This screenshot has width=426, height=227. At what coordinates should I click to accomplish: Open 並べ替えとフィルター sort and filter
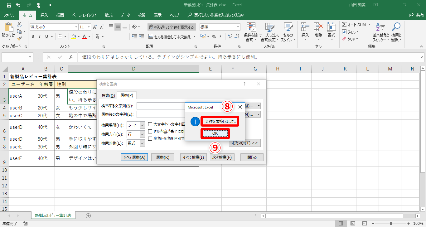tap(381, 32)
